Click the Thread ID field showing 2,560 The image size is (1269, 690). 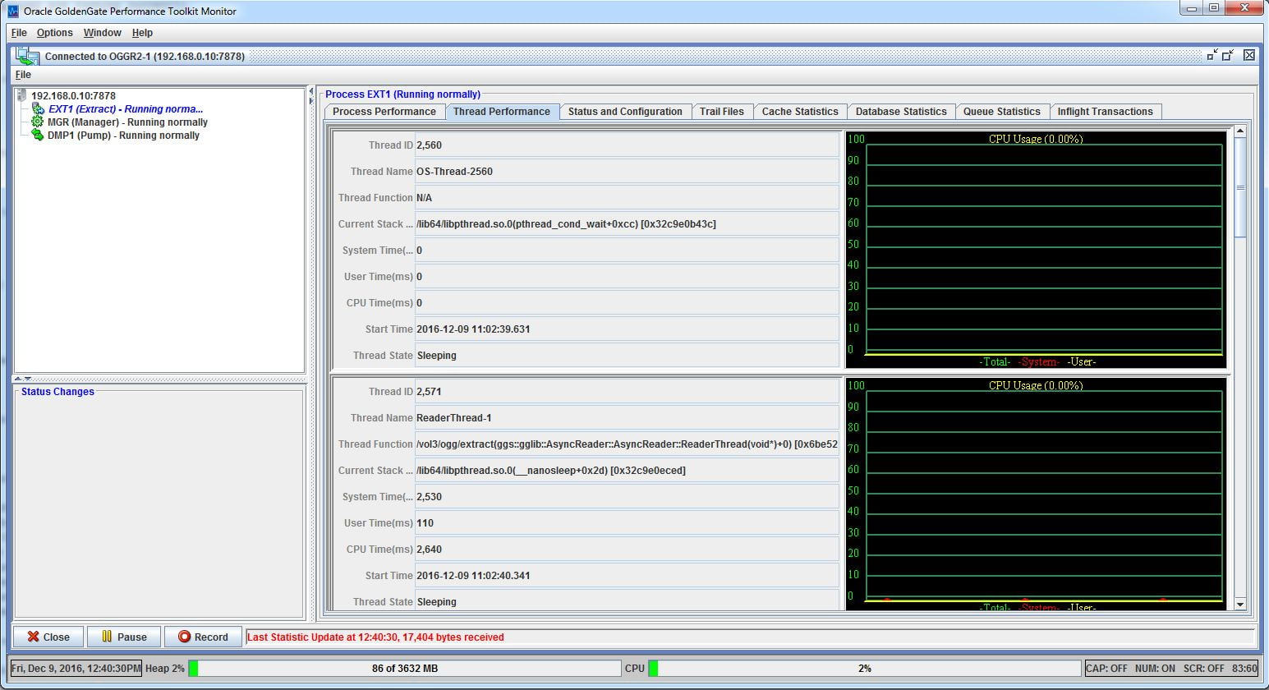click(x=627, y=145)
